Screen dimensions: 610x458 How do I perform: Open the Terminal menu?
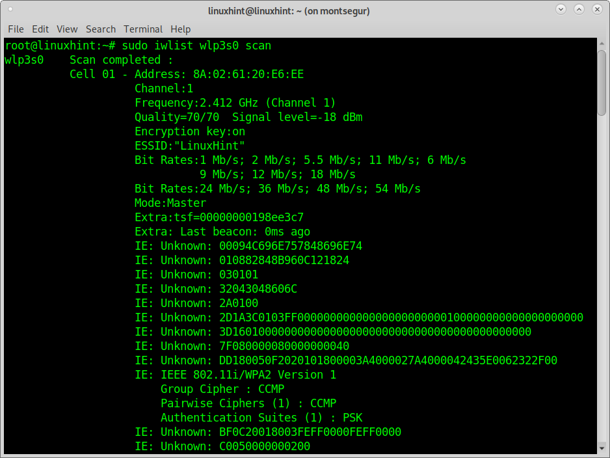(143, 29)
